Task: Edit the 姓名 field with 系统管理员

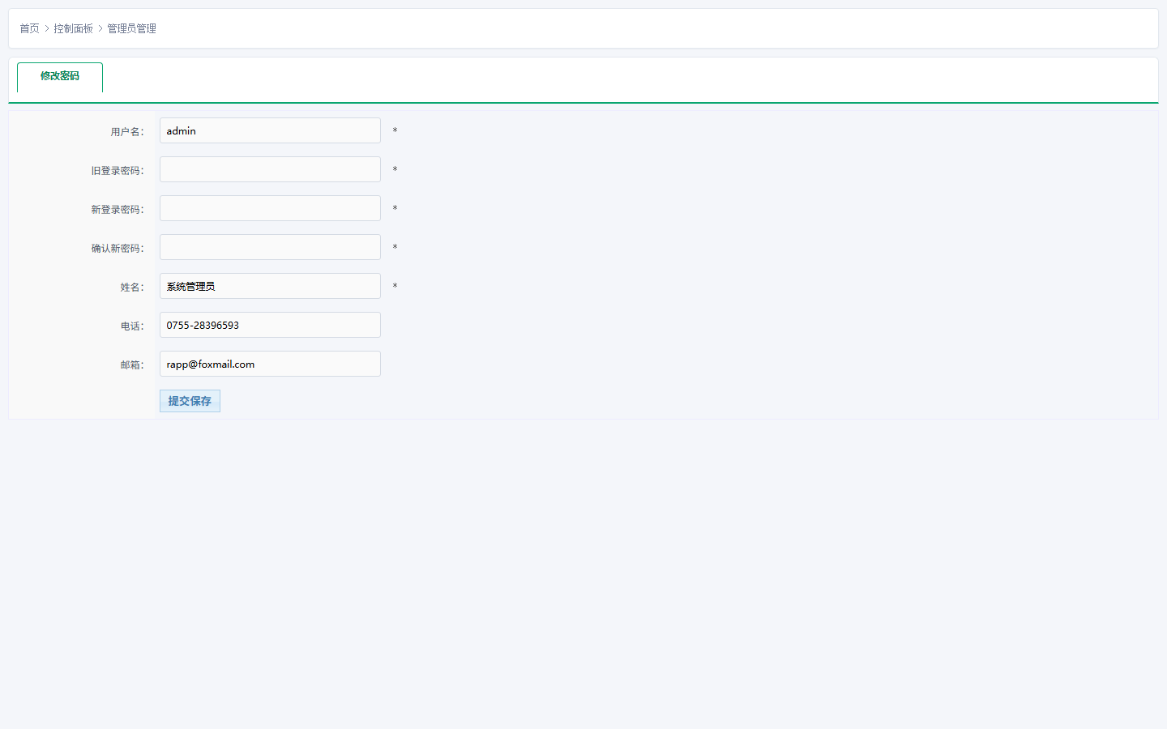Action: coord(270,286)
